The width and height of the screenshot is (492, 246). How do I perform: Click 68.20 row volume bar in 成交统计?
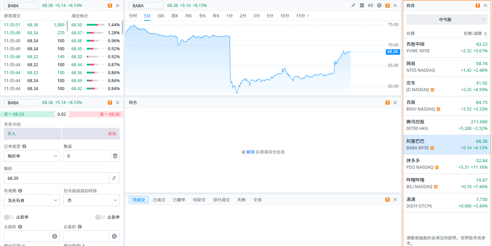point(95,57)
